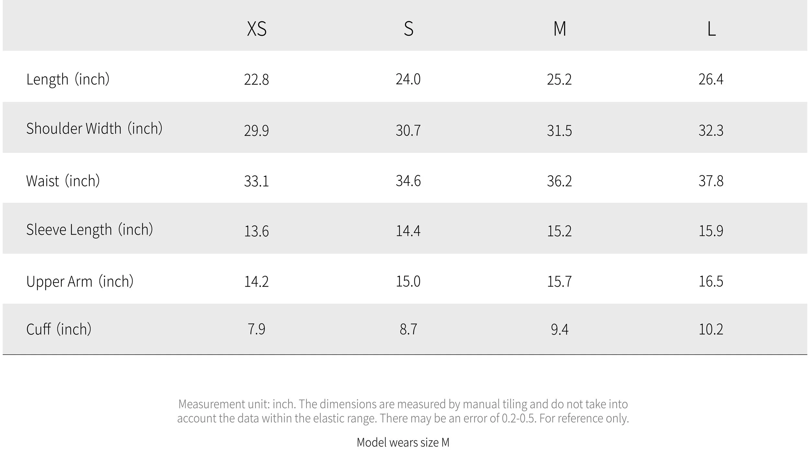Click the Sleeve Length (inch) row label
810x464 pixels.
89,230
